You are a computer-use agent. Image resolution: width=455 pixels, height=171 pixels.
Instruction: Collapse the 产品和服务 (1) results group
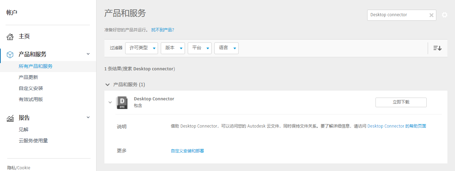pos(107,84)
